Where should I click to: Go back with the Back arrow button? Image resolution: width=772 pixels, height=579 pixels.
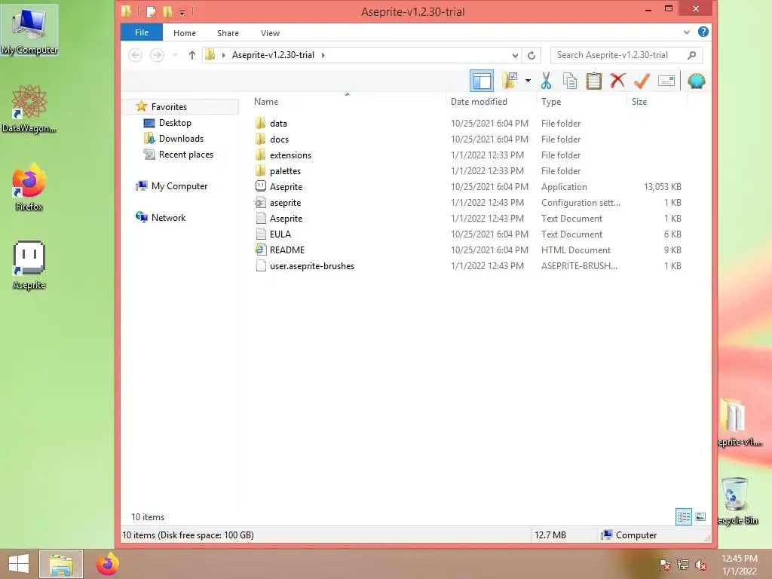click(136, 55)
